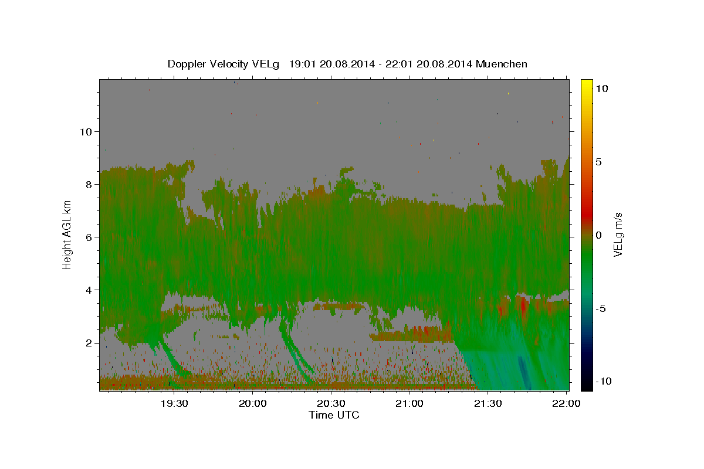Click the colorbar value -10 at bottom
This screenshot has height=469, width=704.
click(x=604, y=382)
